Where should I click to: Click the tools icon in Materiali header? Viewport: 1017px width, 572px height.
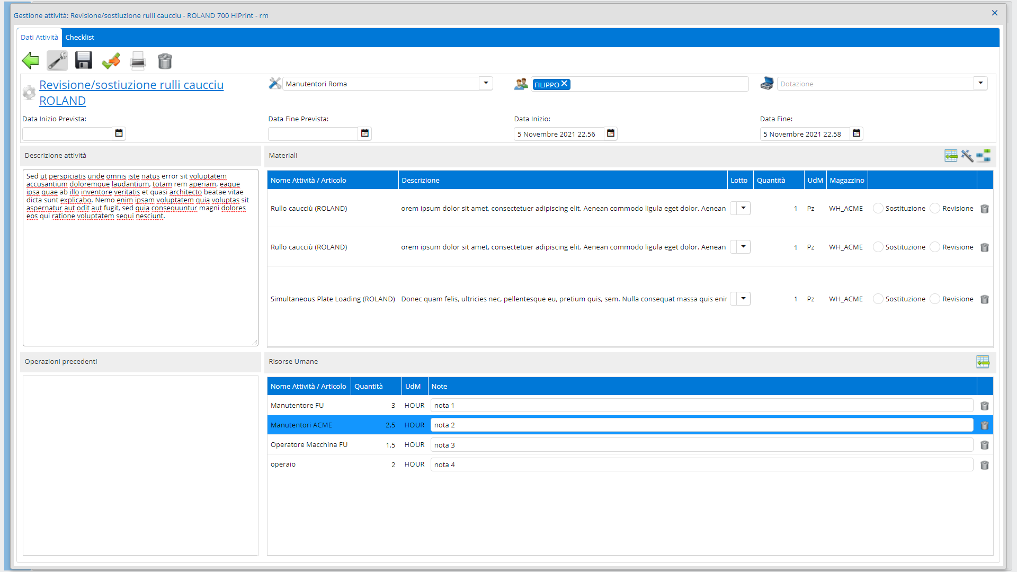click(x=967, y=156)
